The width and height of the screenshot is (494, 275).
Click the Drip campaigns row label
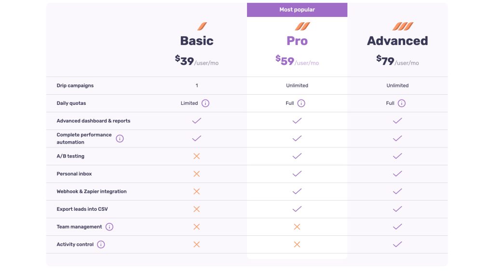pos(75,86)
